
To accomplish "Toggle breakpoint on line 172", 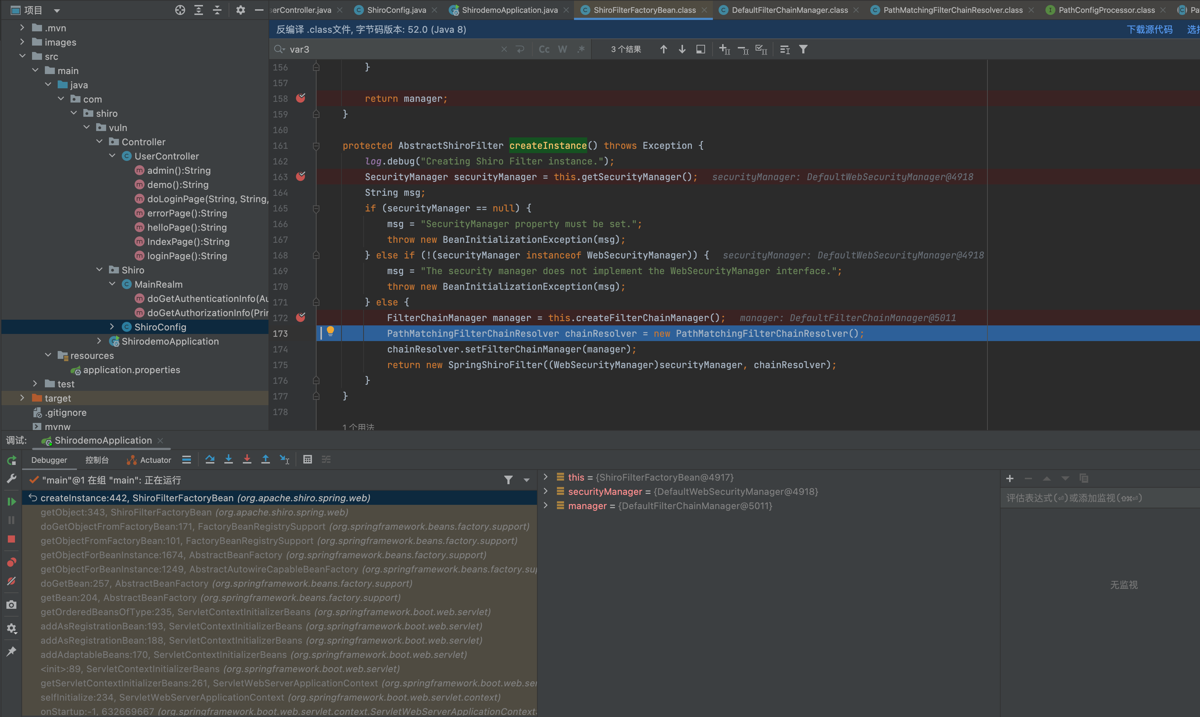I will click(301, 318).
